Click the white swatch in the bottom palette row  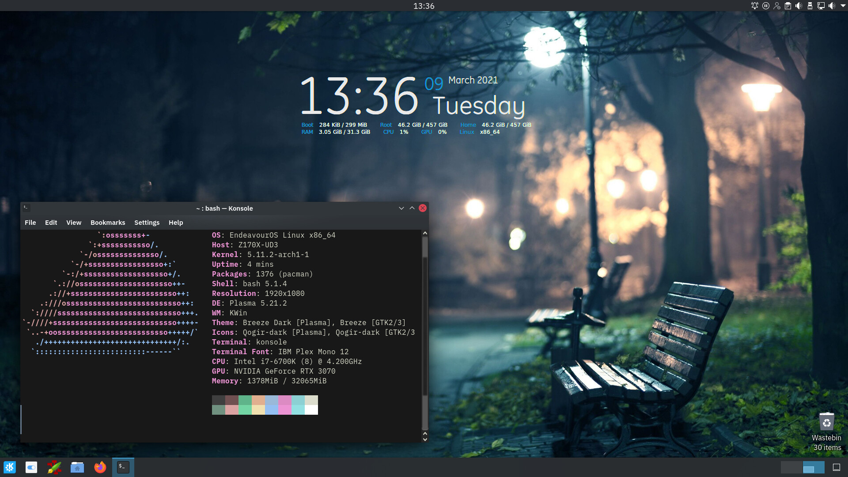click(x=311, y=410)
